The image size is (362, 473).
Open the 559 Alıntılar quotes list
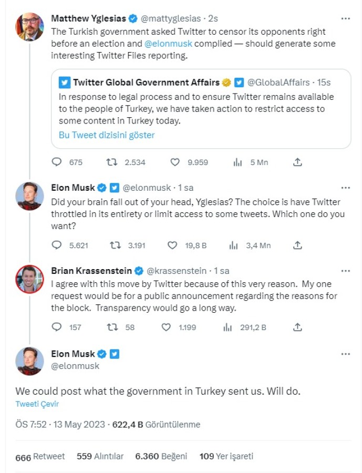100,457
